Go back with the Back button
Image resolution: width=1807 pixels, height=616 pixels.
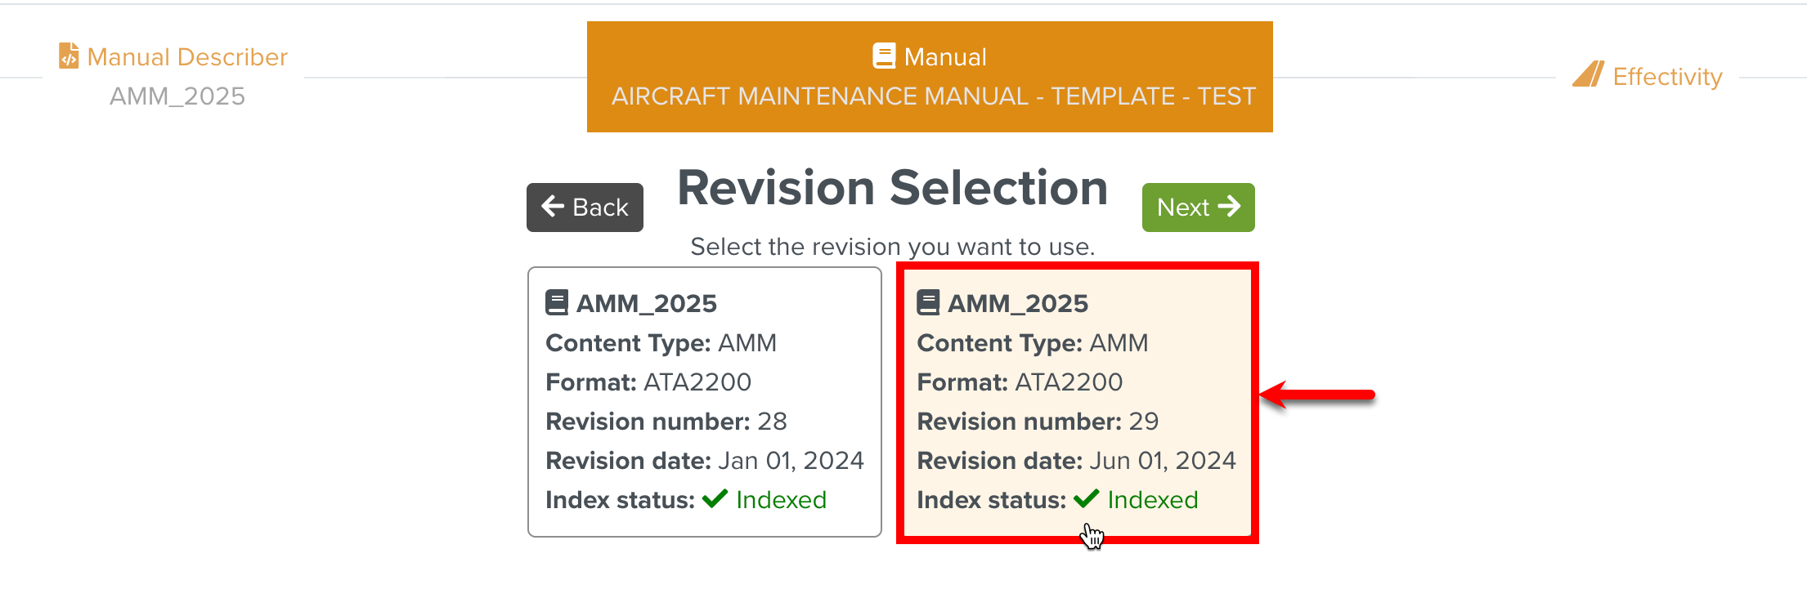click(585, 208)
